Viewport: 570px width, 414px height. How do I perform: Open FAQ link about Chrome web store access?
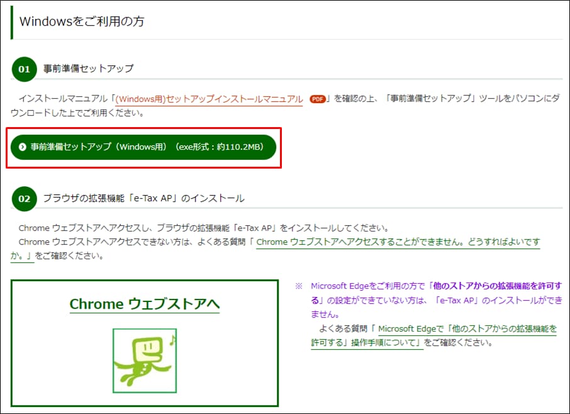coord(398,242)
